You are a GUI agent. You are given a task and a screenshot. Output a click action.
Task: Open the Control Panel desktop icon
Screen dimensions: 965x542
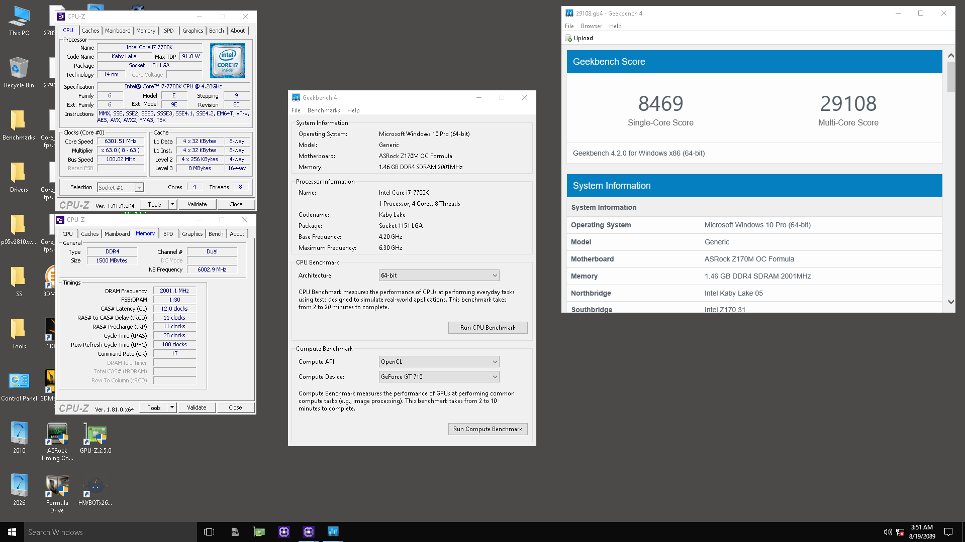pyautogui.click(x=19, y=386)
